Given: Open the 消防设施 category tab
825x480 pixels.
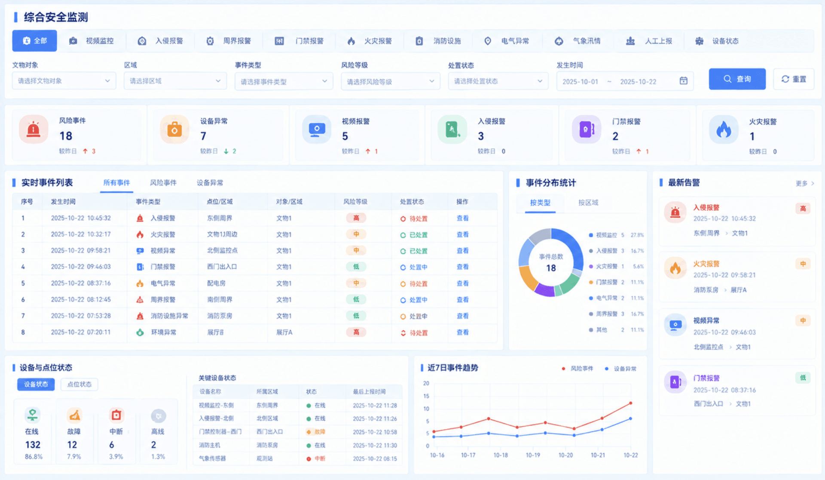Looking at the screenshot, I should click(439, 41).
